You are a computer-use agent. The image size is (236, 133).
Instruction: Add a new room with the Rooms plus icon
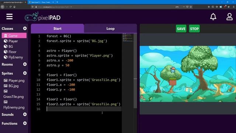[25, 64]
